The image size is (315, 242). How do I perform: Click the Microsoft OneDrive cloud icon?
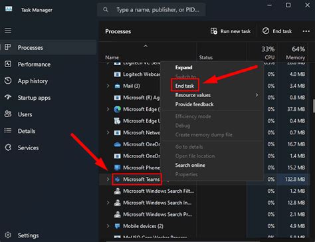point(117,144)
